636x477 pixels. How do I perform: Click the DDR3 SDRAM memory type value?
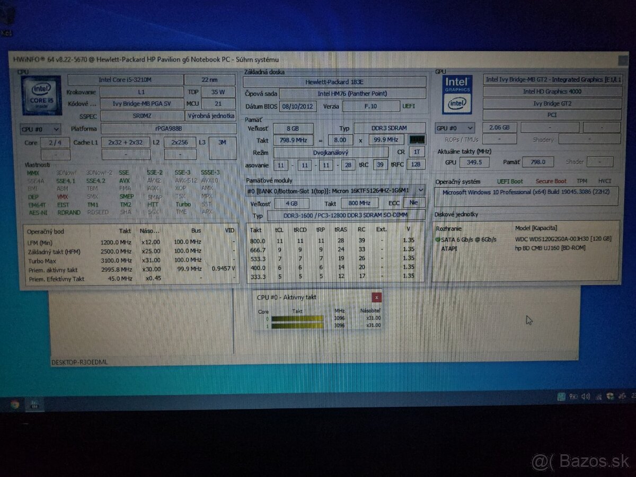(x=390, y=128)
